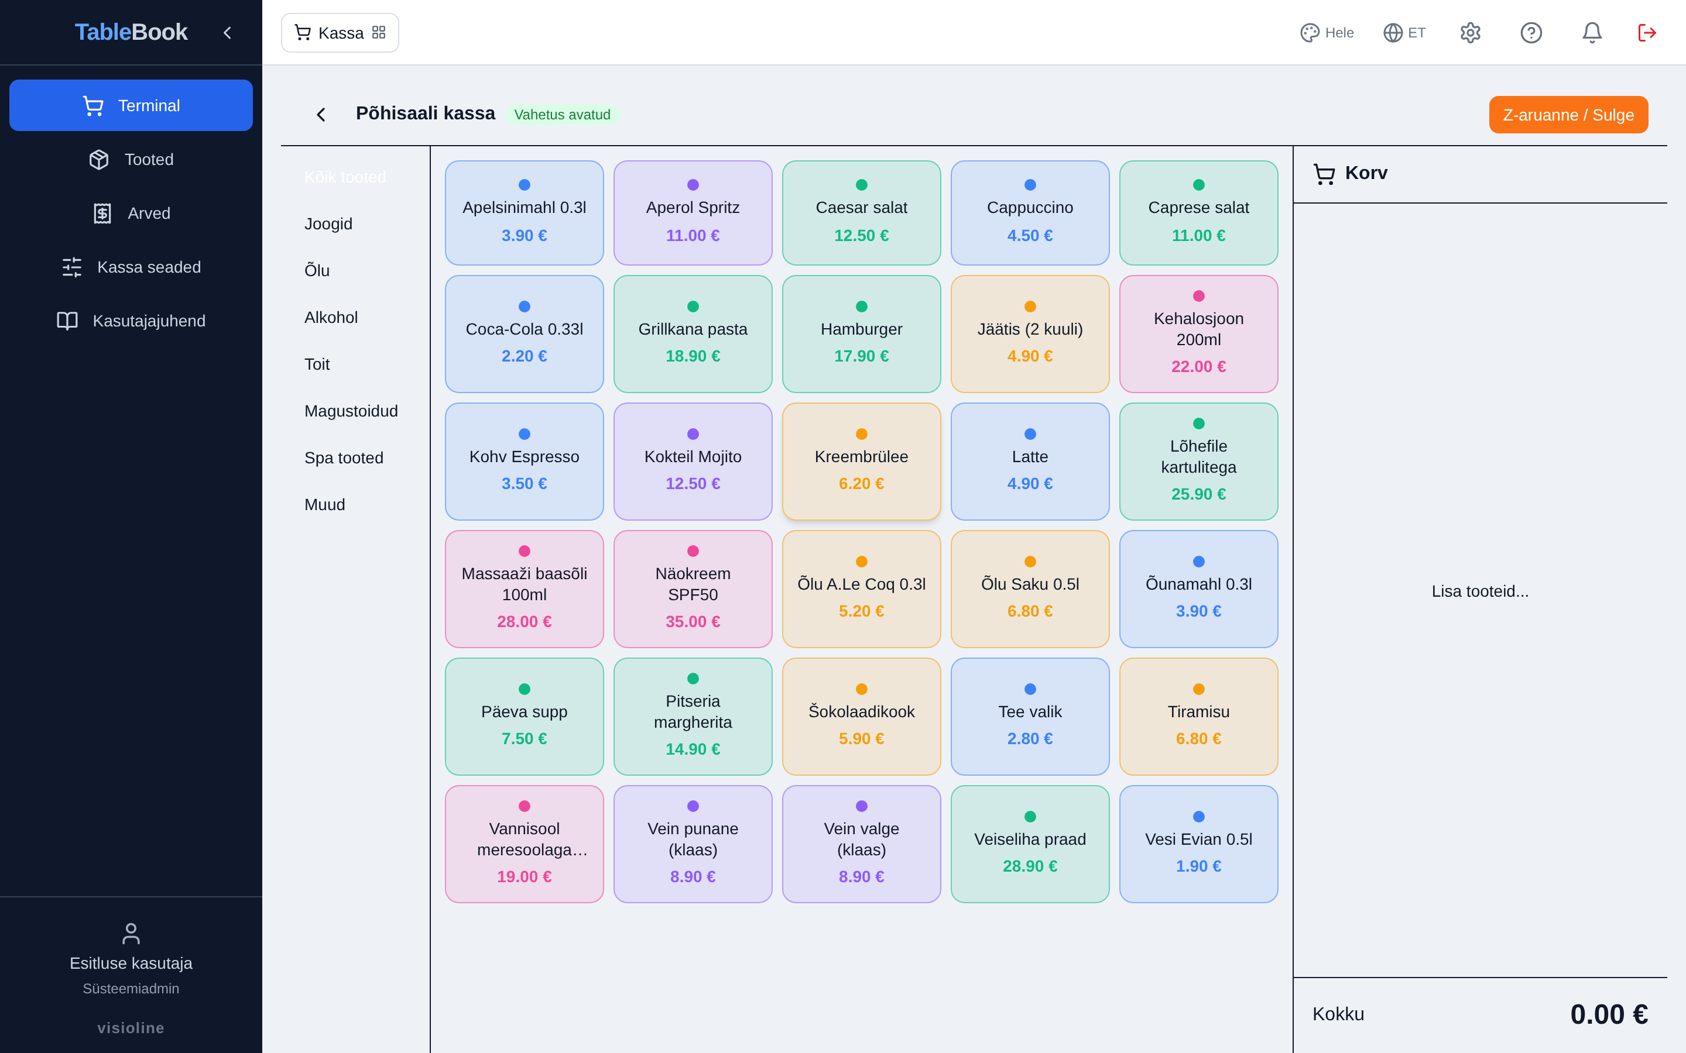
Task: Click the user profile icon
Action: tap(131, 933)
